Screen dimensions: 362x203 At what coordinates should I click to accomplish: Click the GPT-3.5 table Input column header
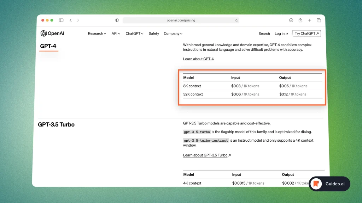[x=237, y=174]
